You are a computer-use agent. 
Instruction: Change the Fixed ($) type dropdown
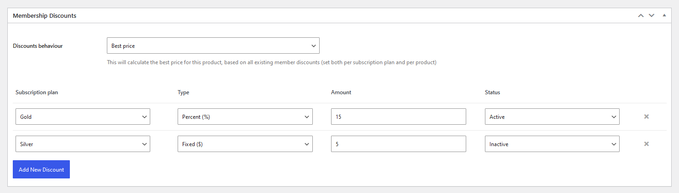click(x=245, y=144)
